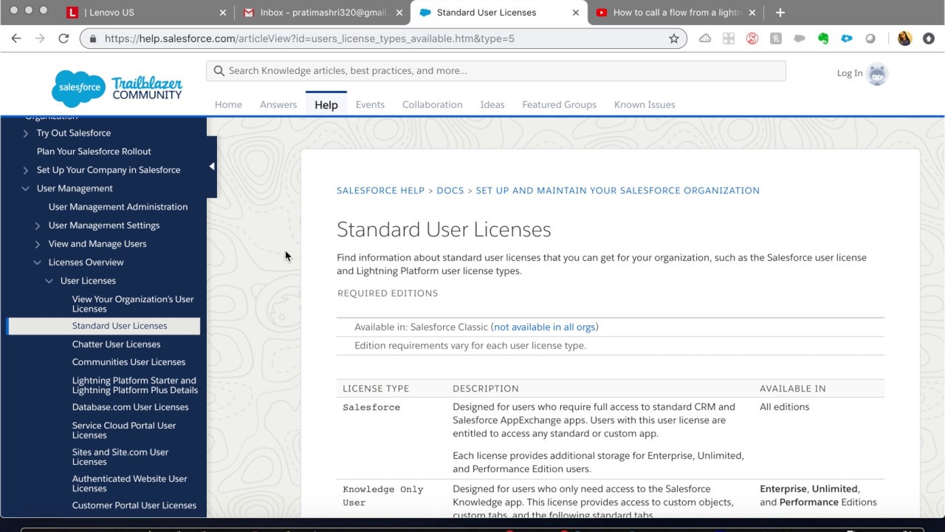Screen dimensions: 945x532
Task: Open the Known Issues nav item
Action: tap(645, 105)
